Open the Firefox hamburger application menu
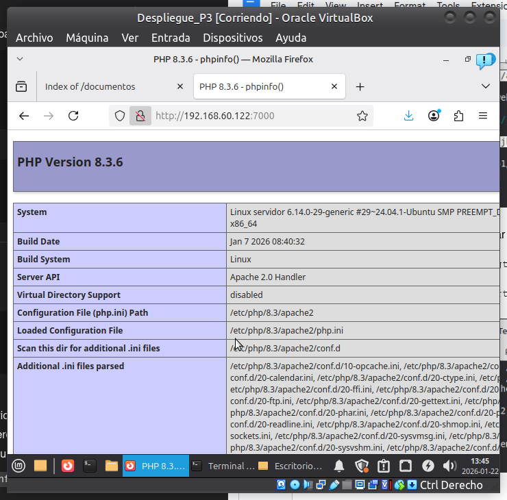 [483, 116]
